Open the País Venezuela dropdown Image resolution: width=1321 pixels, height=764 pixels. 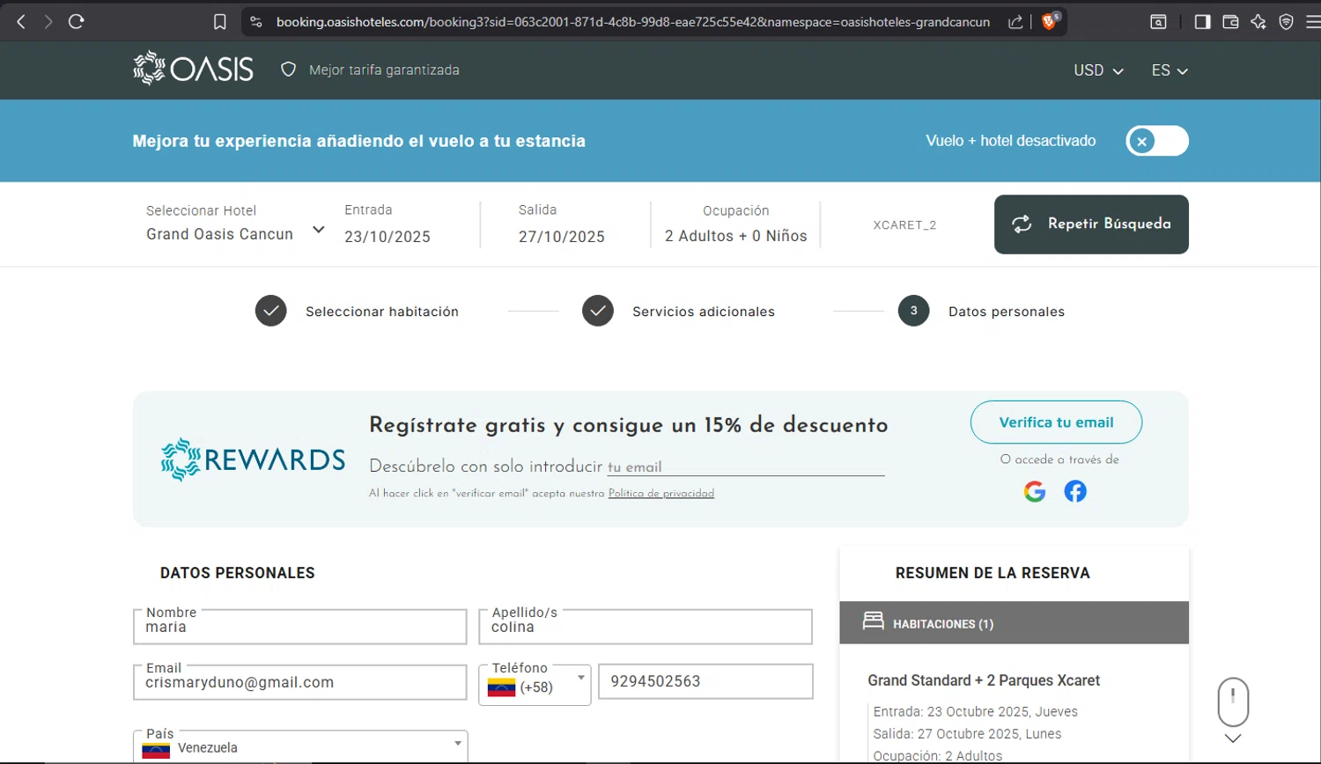[300, 747]
